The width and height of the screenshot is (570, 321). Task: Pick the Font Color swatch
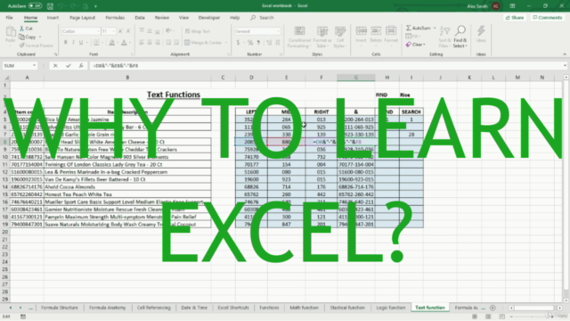tap(124, 43)
